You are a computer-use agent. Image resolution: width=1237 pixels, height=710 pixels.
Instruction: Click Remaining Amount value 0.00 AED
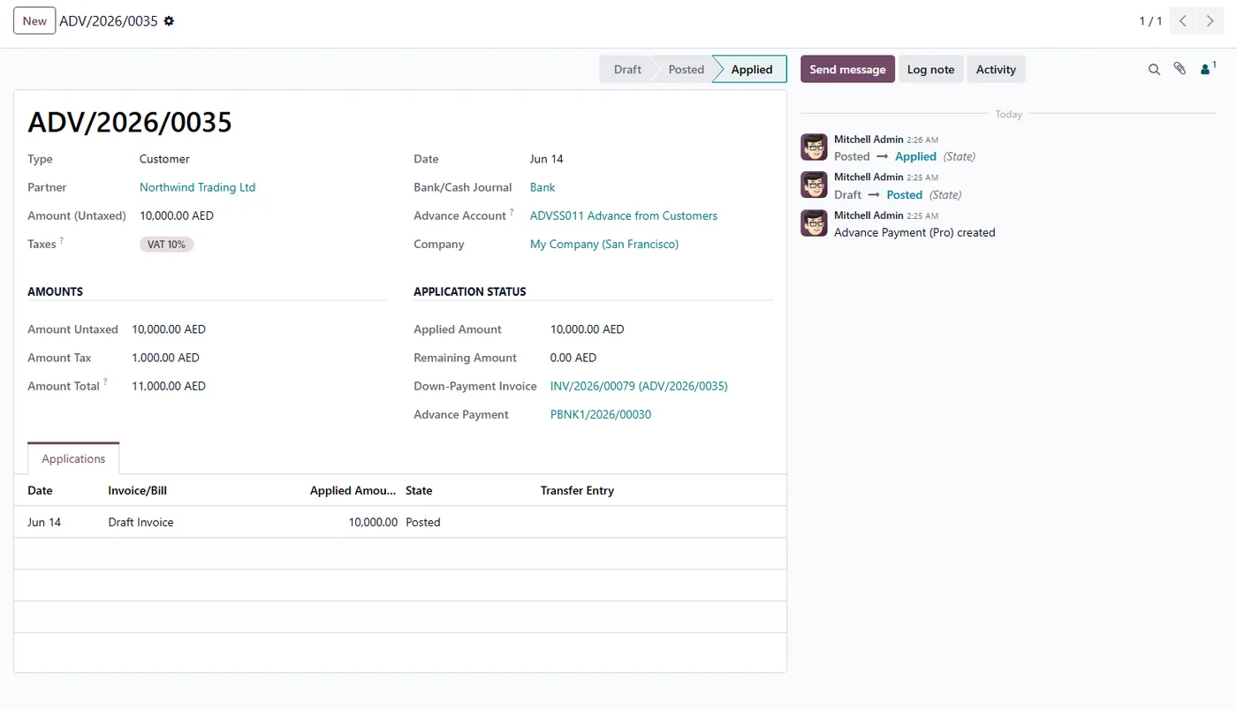coord(573,358)
